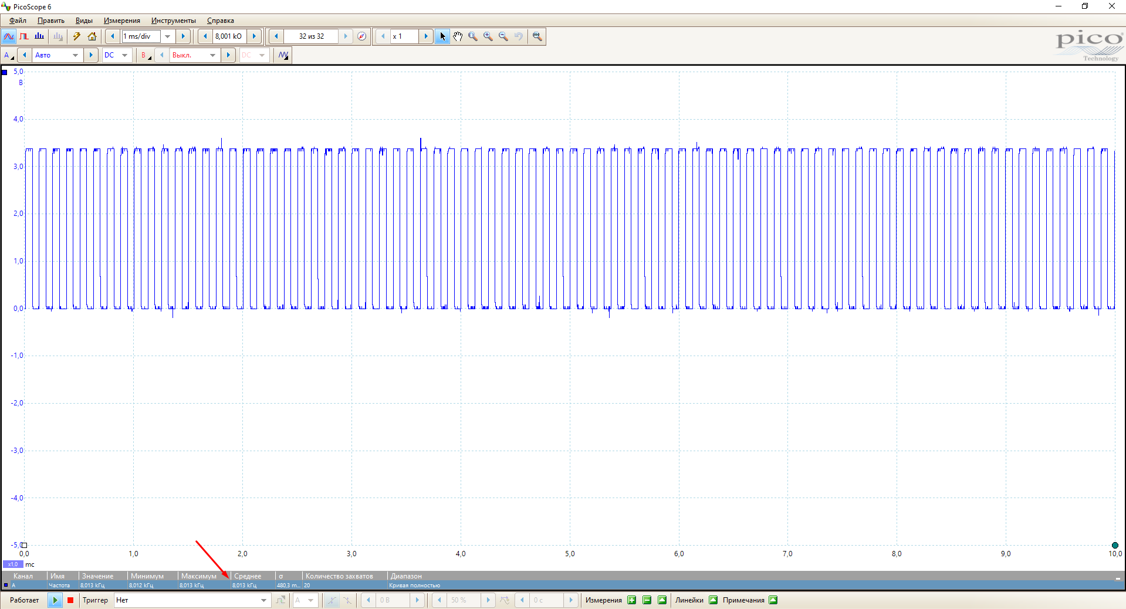Minimize the measurements table panel

pyautogui.click(x=1118, y=578)
